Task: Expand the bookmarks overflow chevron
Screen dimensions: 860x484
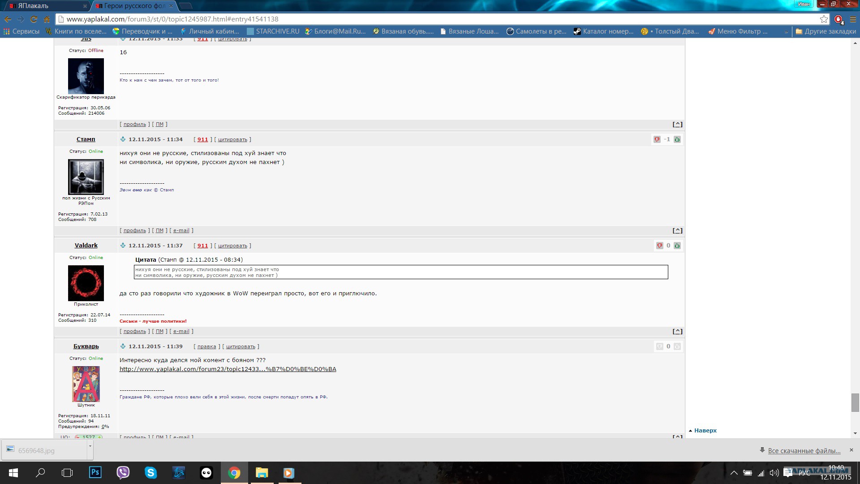Action: pos(786,31)
